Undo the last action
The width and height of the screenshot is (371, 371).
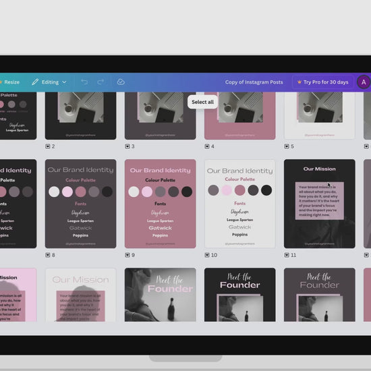click(x=84, y=82)
